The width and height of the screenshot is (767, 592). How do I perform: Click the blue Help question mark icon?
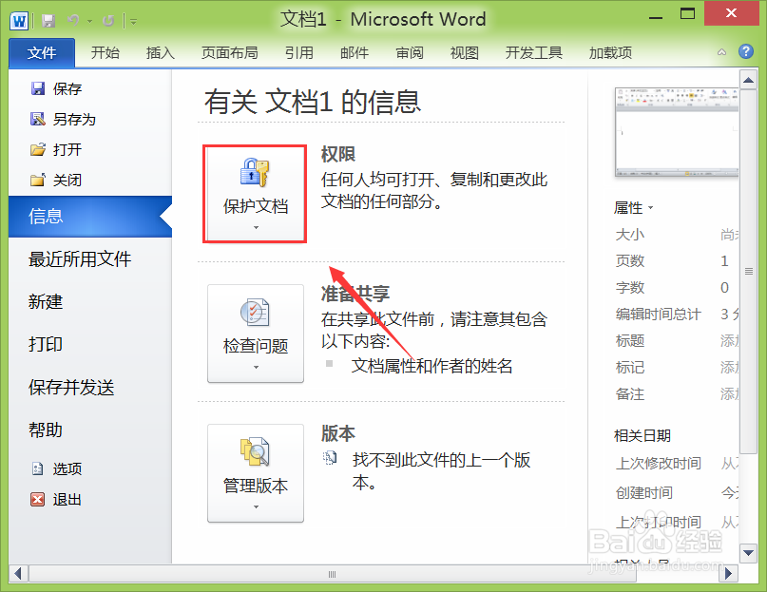click(x=746, y=51)
